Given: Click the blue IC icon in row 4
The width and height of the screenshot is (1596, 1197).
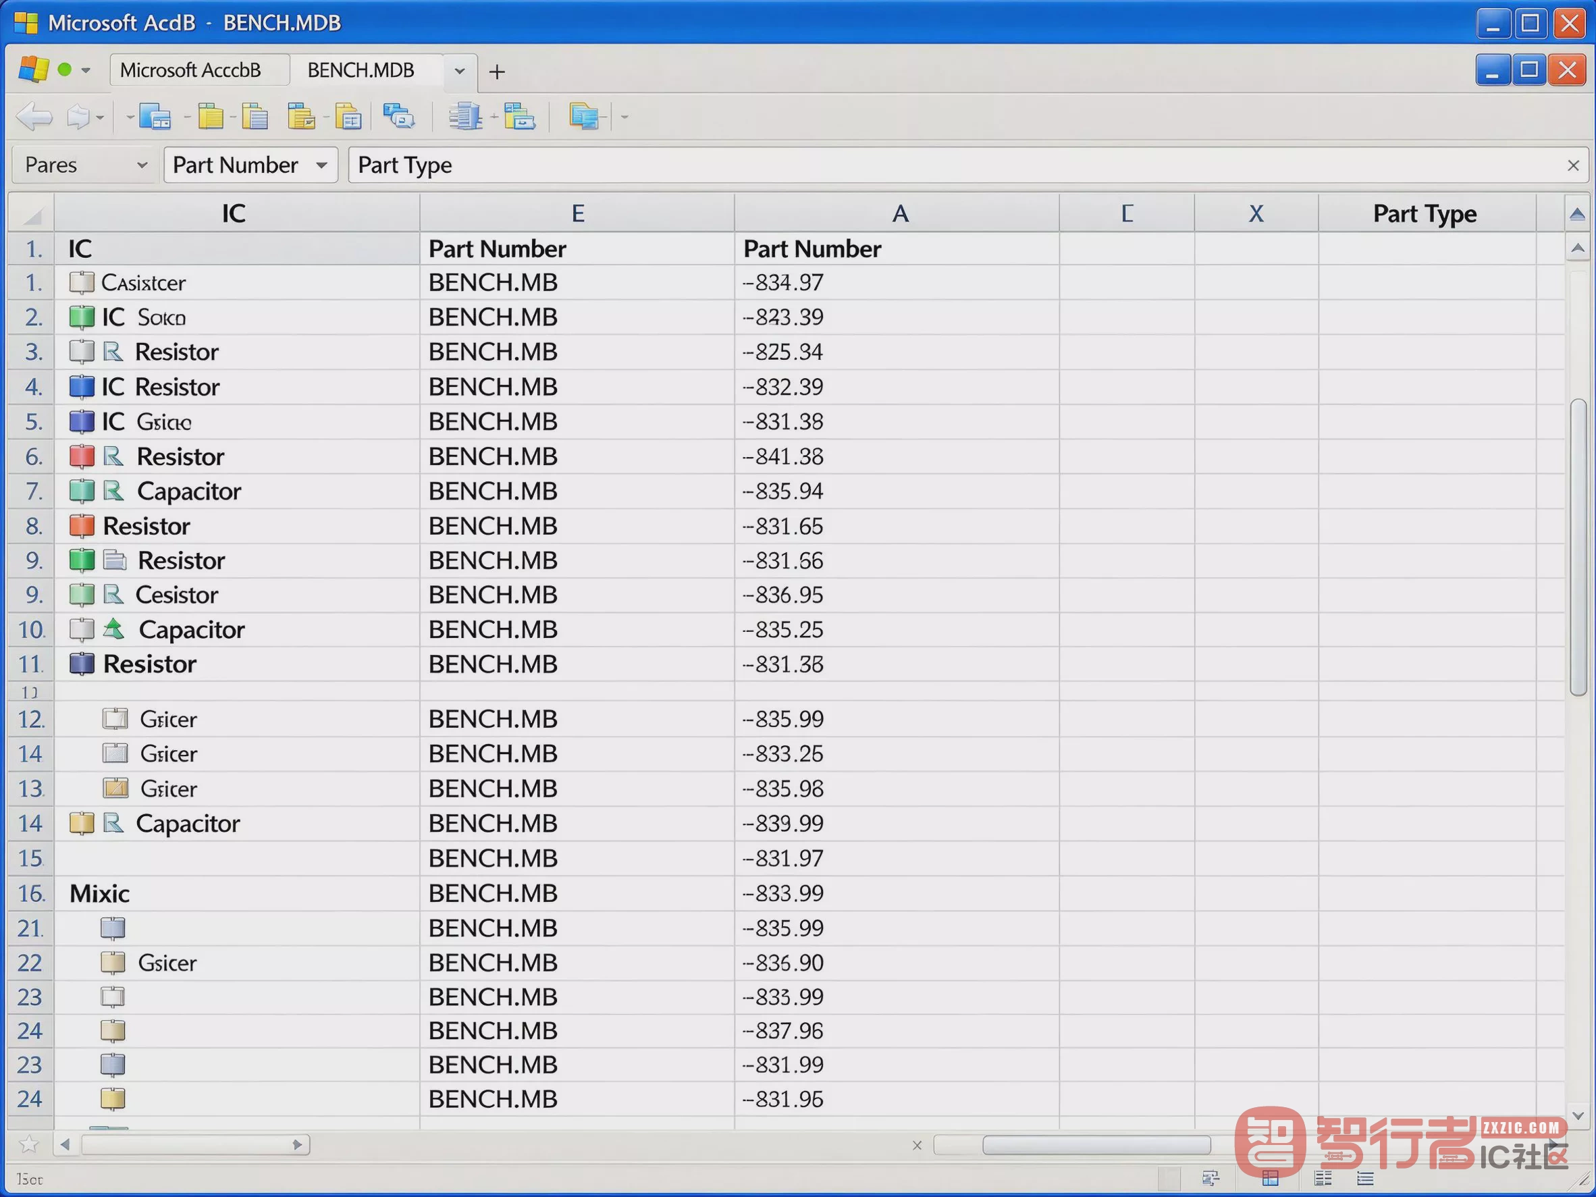Looking at the screenshot, I should tap(82, 387).
